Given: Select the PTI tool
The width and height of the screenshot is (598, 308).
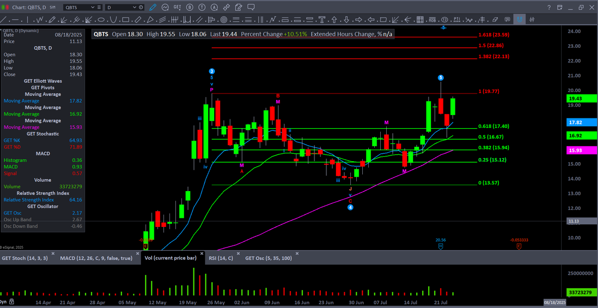Looking at the screenshot, I should [x=457, y=19].
